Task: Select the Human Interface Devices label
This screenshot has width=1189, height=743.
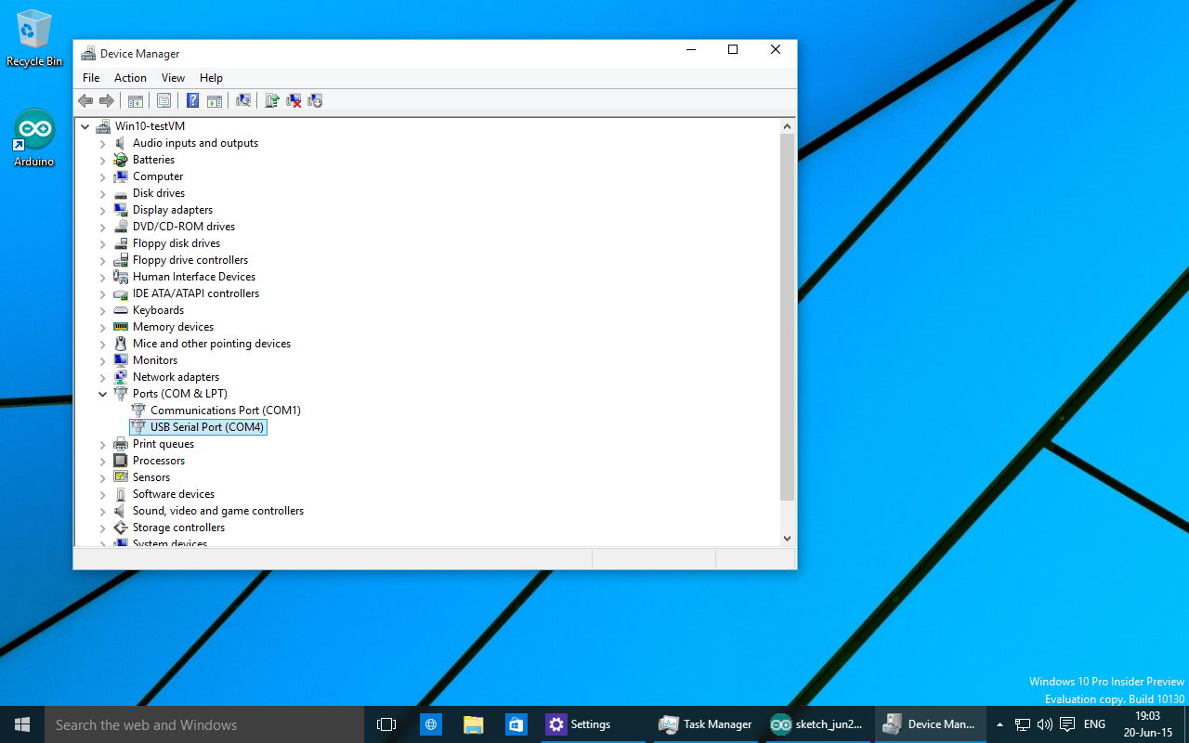Action: 194,277
